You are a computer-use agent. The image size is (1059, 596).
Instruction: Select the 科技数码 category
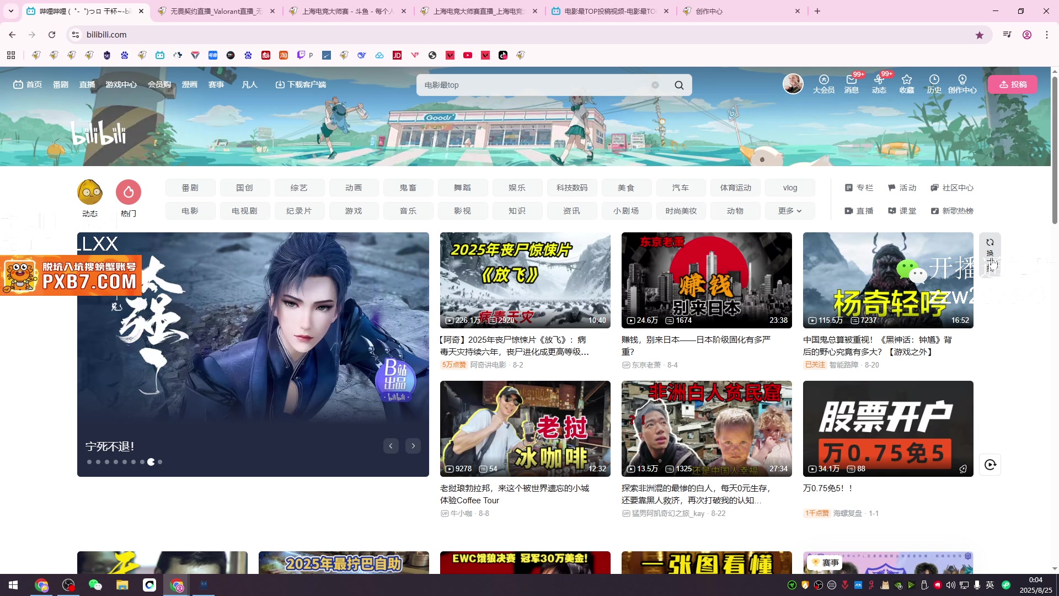[572, 188]
